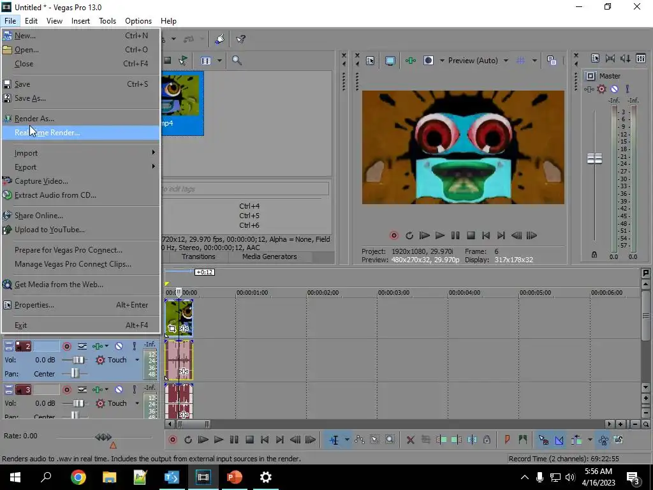653x490 pixels.
Task: Open track 2 FX button
Action: [98, 346]
